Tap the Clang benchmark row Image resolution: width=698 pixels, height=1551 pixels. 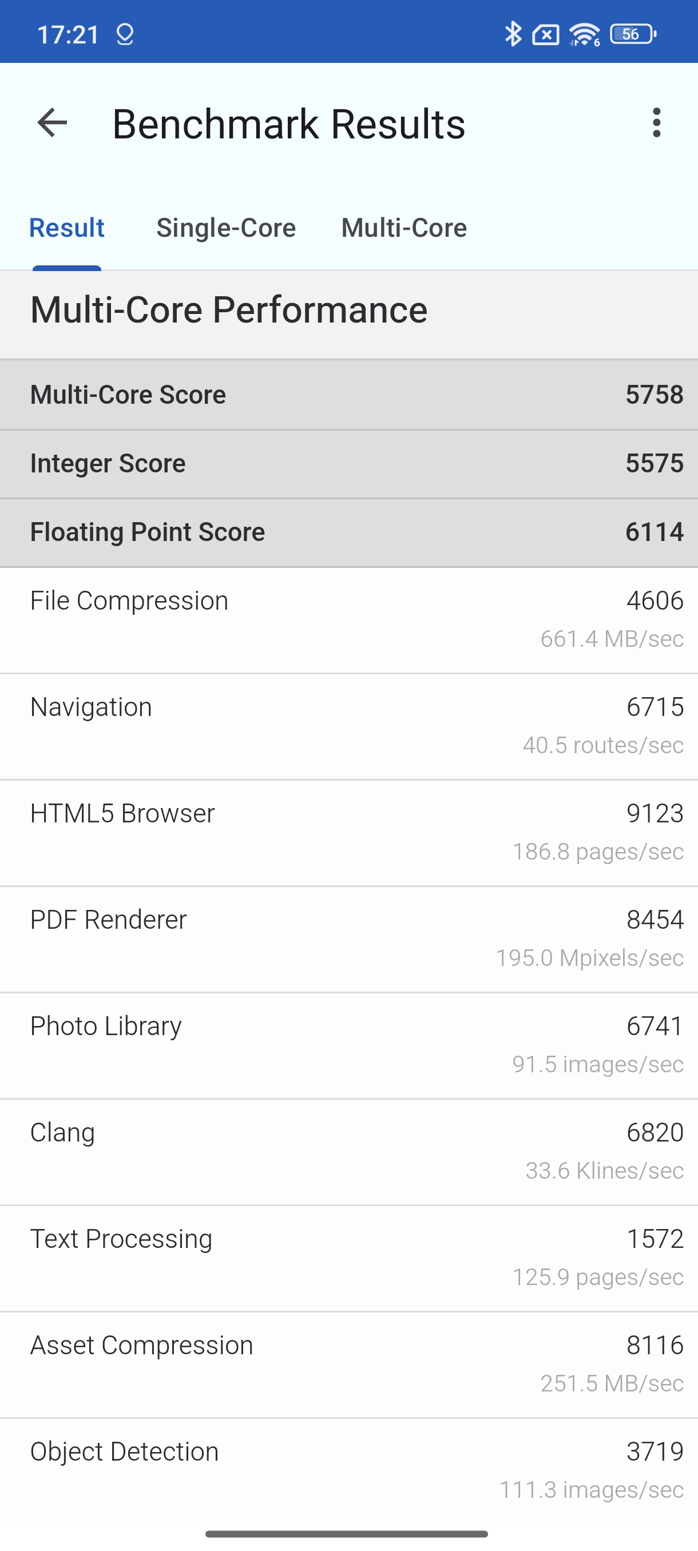[x=350, y=1152]
